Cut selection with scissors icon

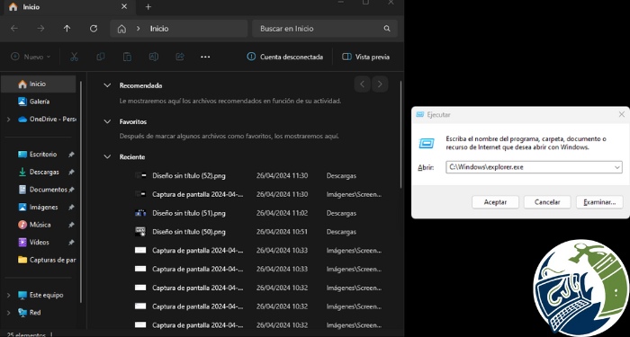[x=74, y=57]
